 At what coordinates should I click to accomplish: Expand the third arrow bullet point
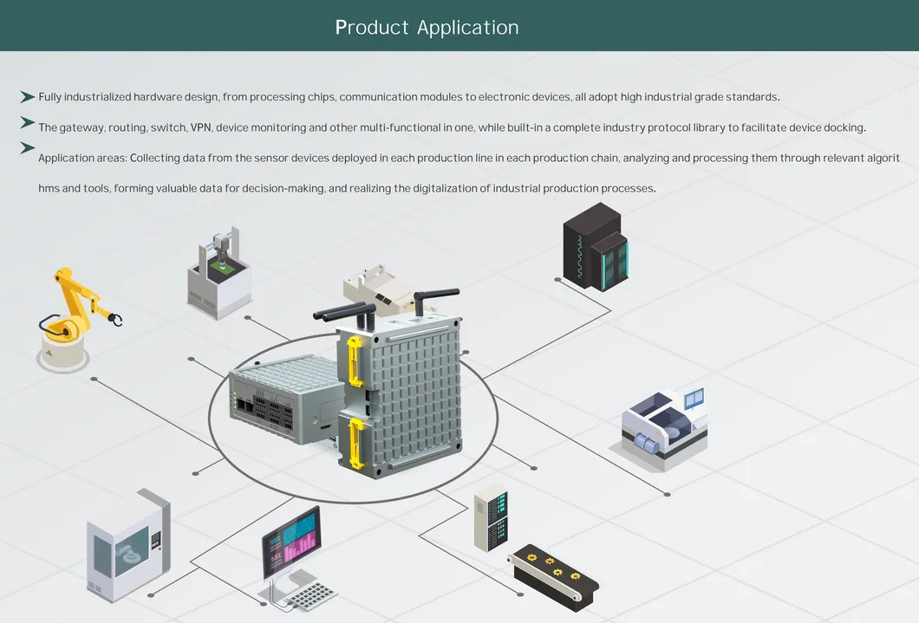coord(26,149)
